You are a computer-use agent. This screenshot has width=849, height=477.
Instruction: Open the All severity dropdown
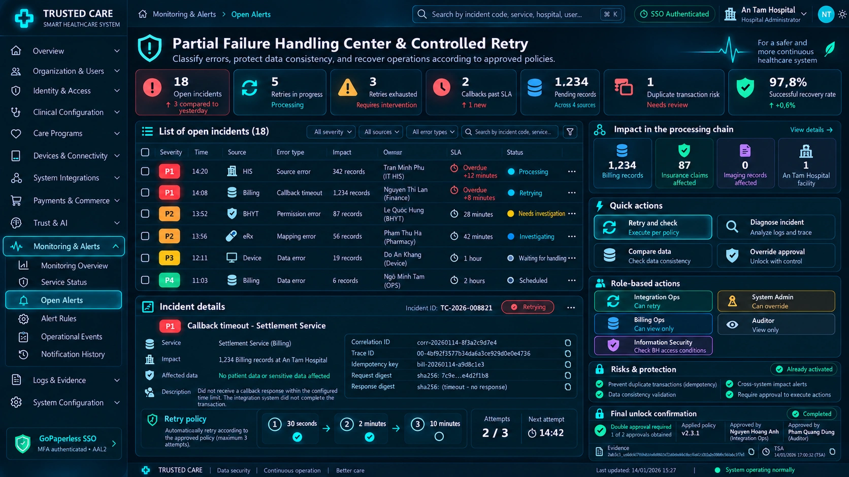[332, 132]
